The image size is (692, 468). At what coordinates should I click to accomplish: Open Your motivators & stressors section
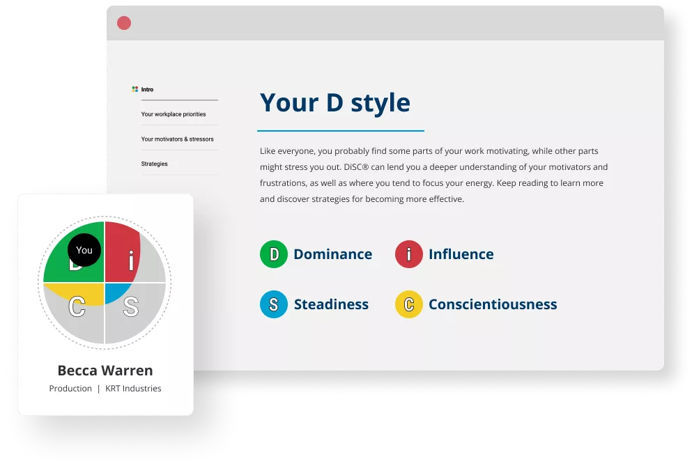coord(177,139)
